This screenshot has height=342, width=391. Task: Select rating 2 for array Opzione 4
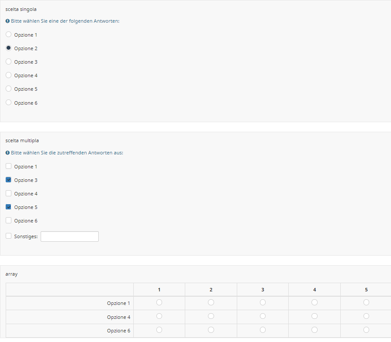(211, 316)
